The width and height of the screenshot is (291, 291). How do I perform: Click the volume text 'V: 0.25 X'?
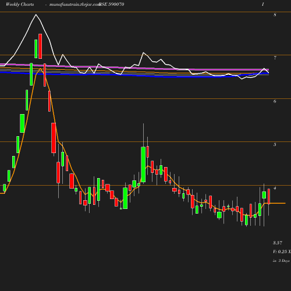tap(282, 251)
